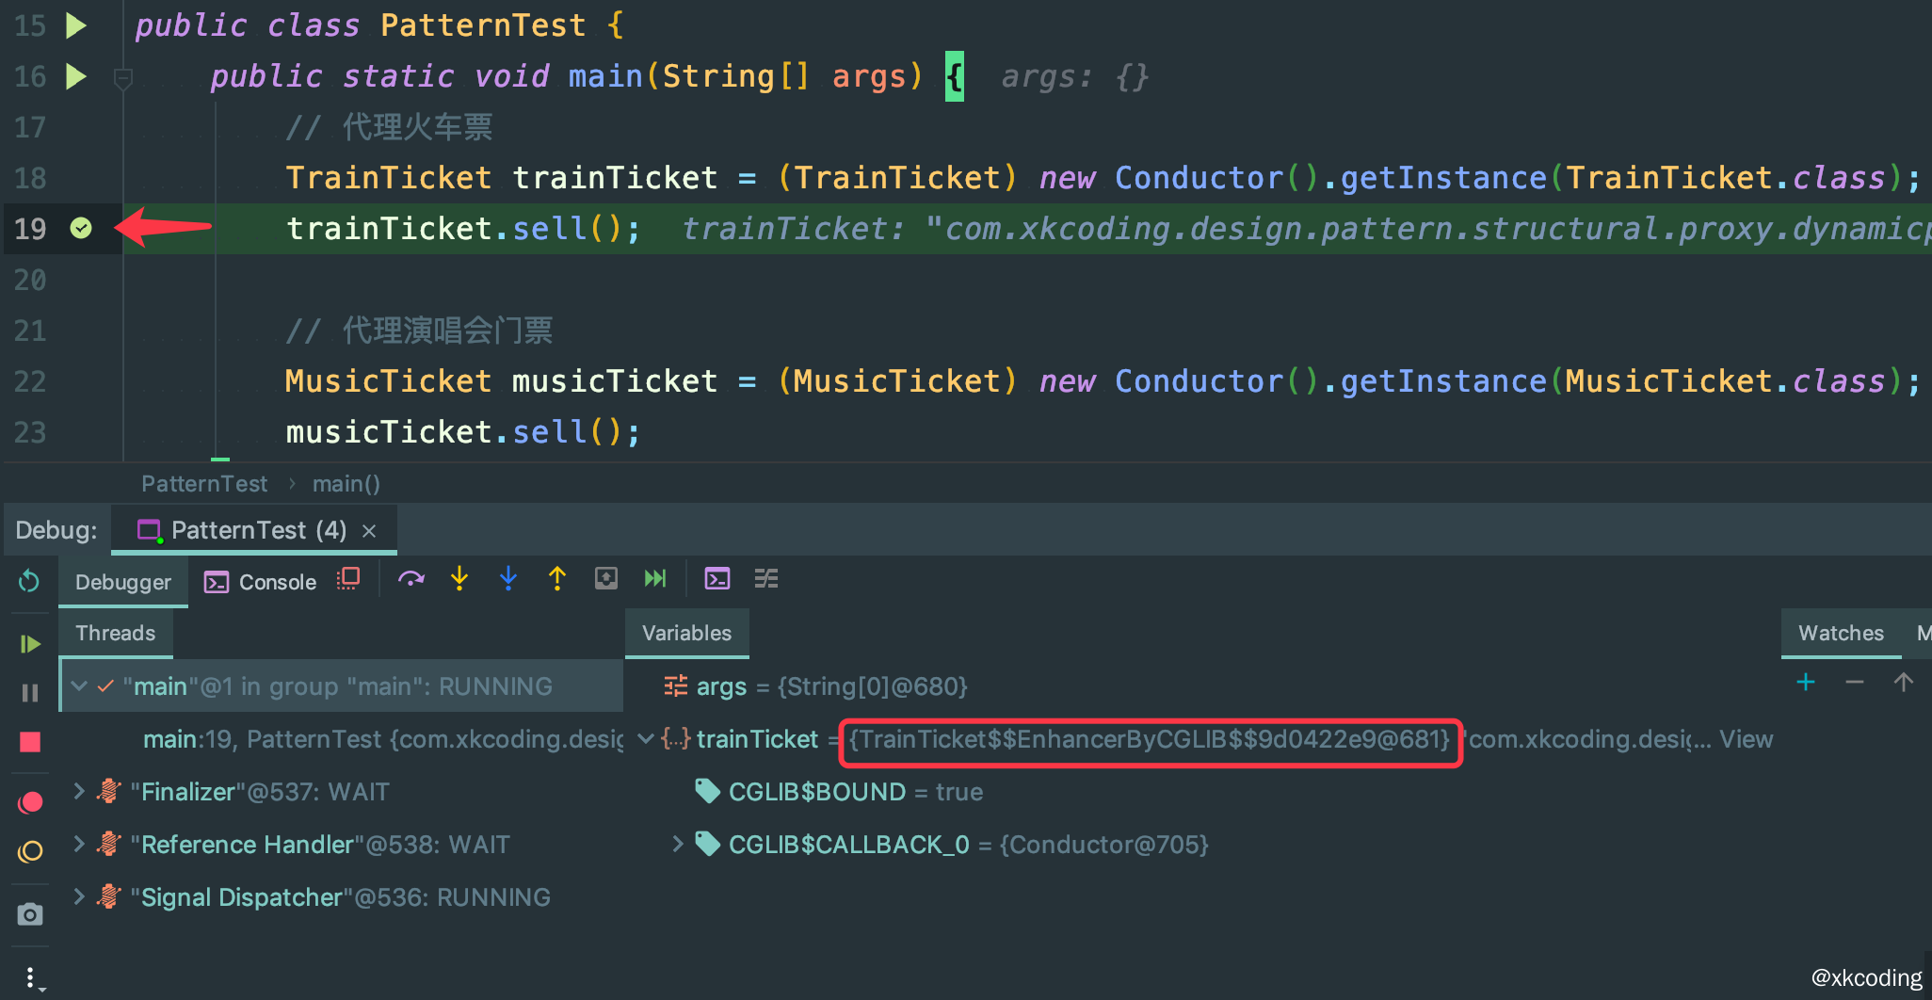This screenshot has height=1000, width=1932.
Task: Add a new watch with plus button
Action: [1806, 683]
